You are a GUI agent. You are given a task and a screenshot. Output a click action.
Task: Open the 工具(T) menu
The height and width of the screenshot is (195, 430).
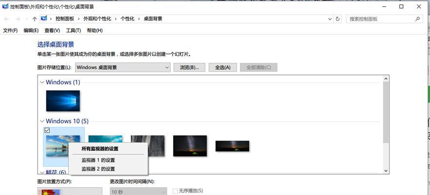(73, 30)
